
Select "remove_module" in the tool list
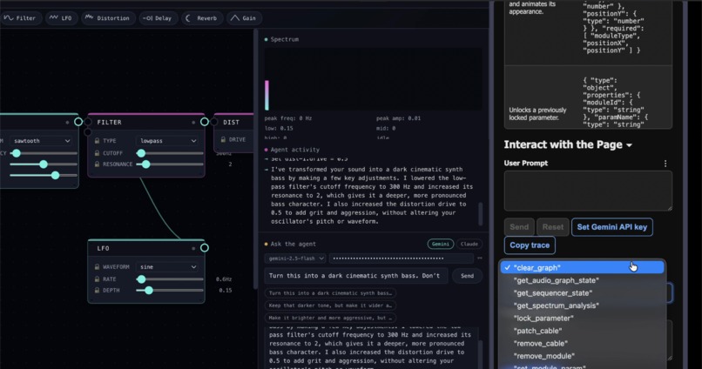583,356
